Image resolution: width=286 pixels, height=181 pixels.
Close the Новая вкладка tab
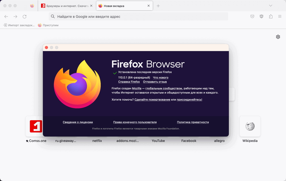(149, 6)
